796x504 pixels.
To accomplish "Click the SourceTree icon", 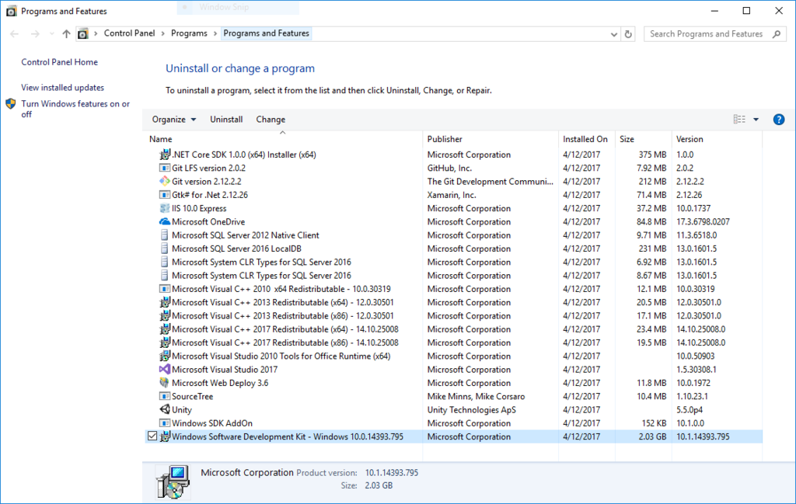I will (165, 397).
